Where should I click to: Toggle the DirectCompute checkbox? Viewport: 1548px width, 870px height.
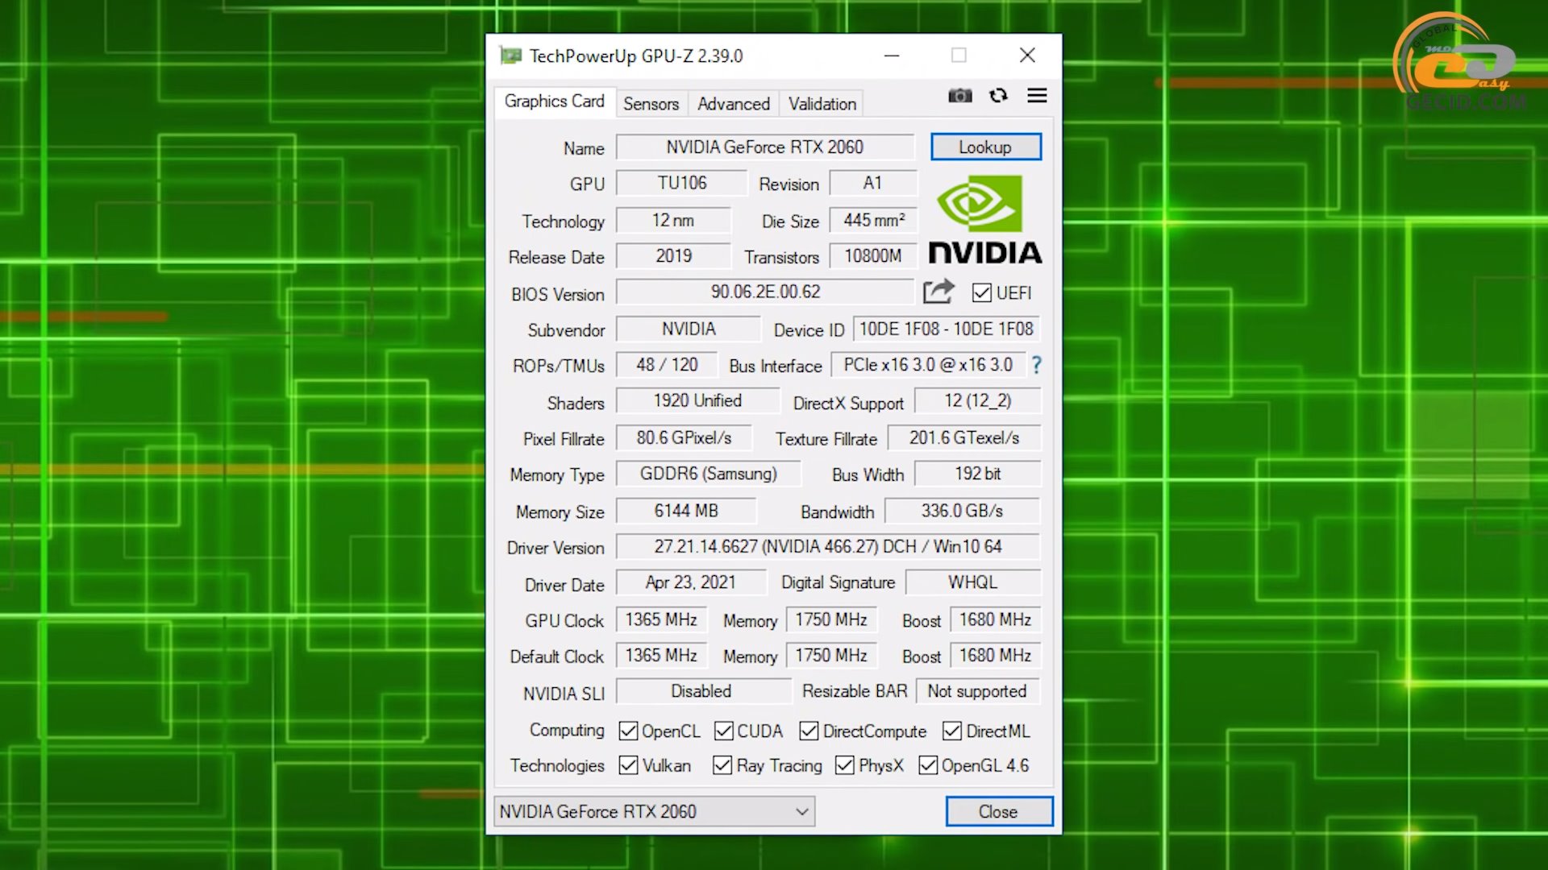pos(809,731)
